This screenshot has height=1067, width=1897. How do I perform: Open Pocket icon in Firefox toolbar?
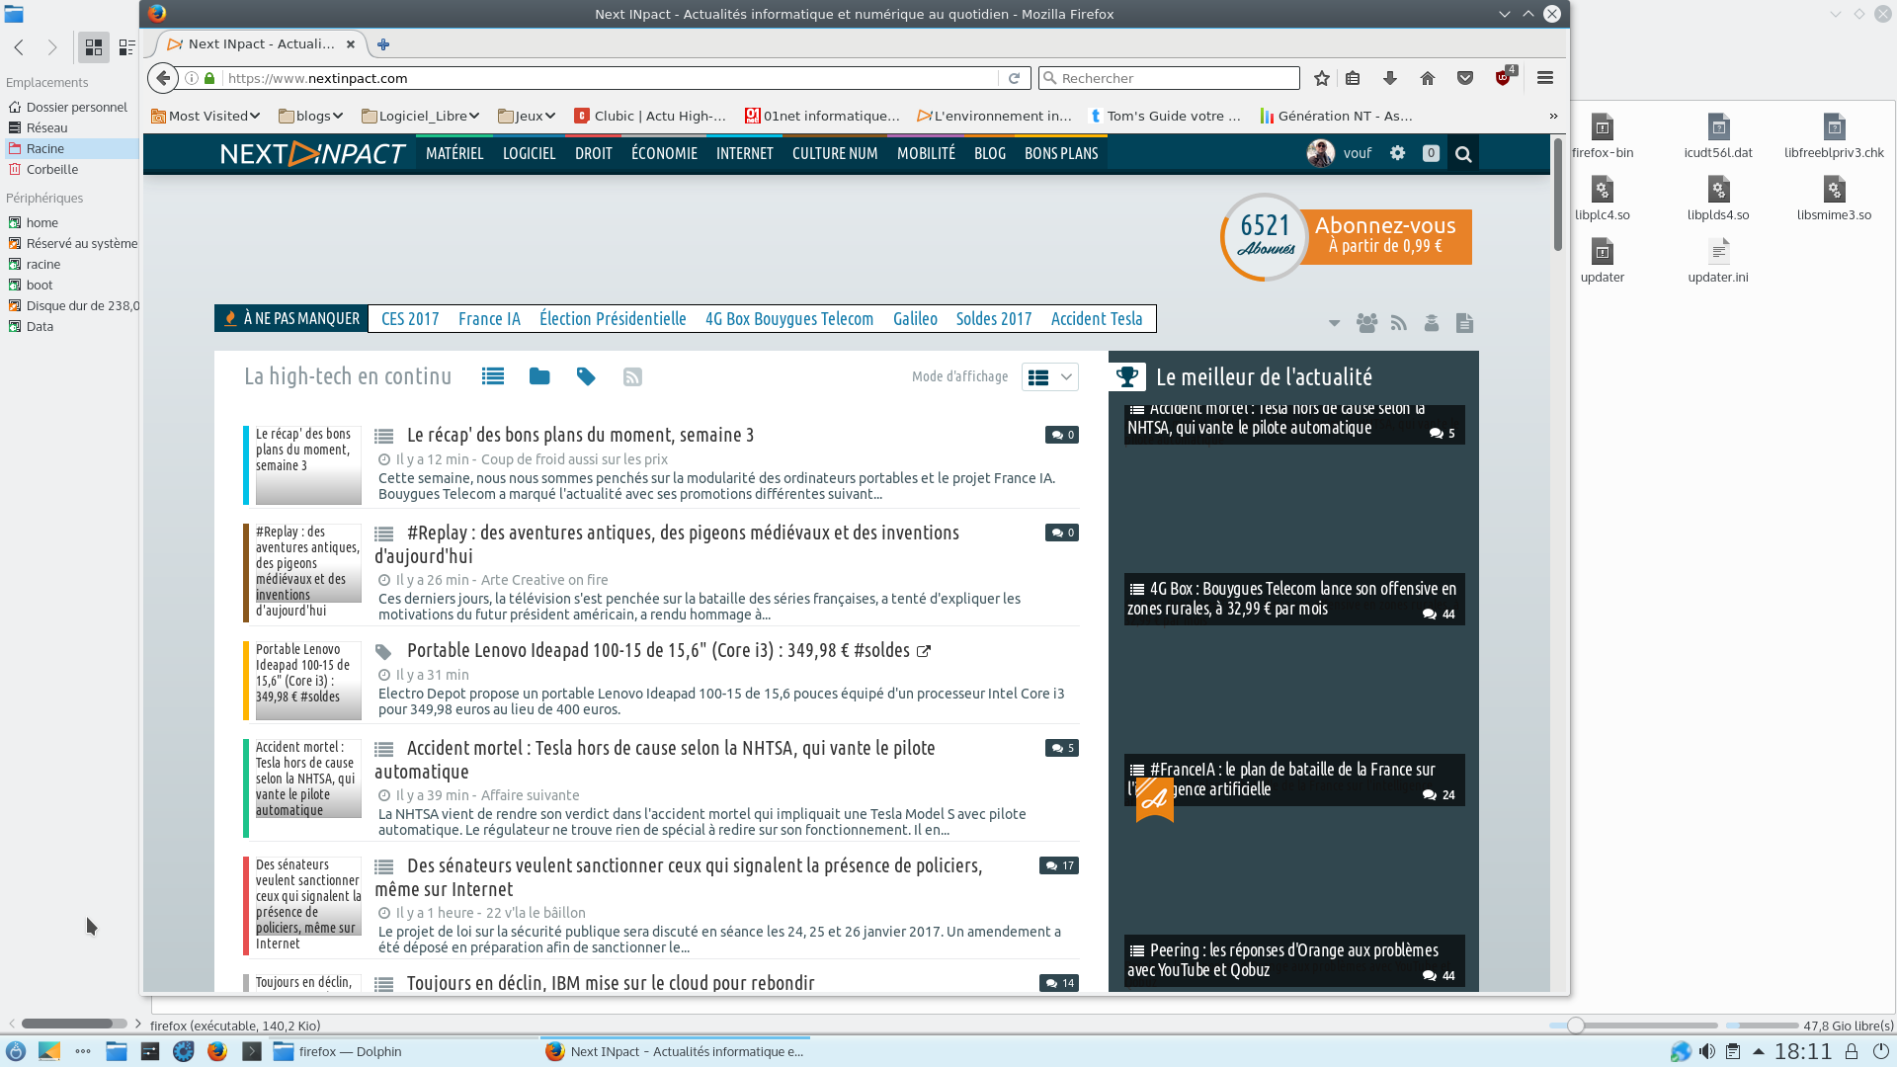[1465, 78]
